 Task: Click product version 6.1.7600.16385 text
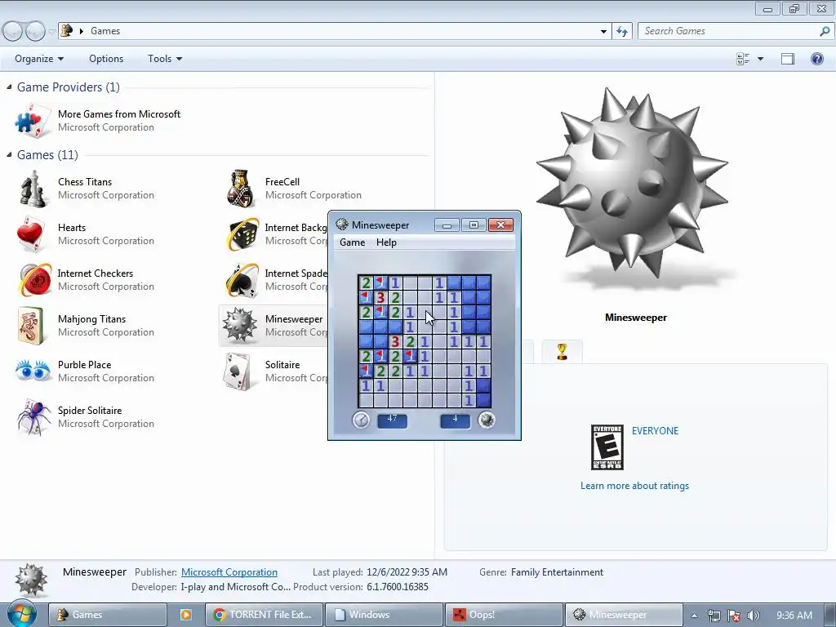pyautogui.click(x=398, y=587)
